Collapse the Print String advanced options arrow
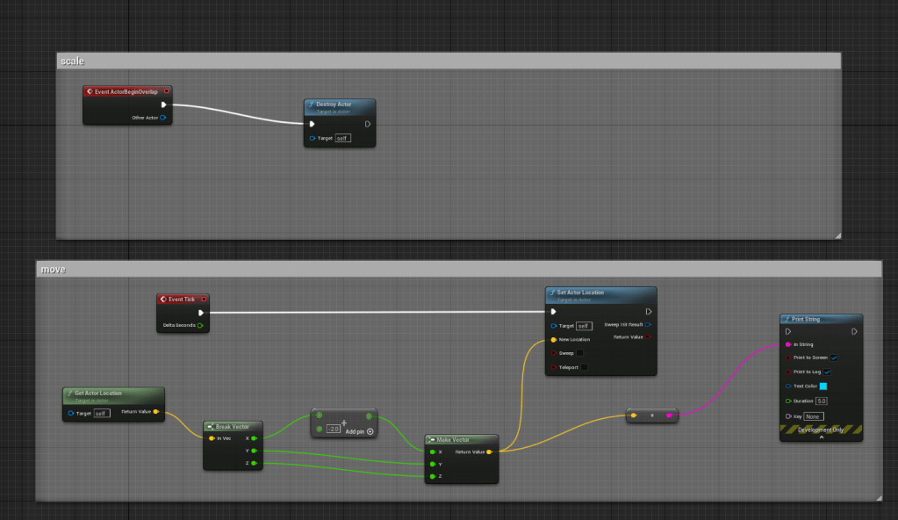 click(x=821, y=437)
